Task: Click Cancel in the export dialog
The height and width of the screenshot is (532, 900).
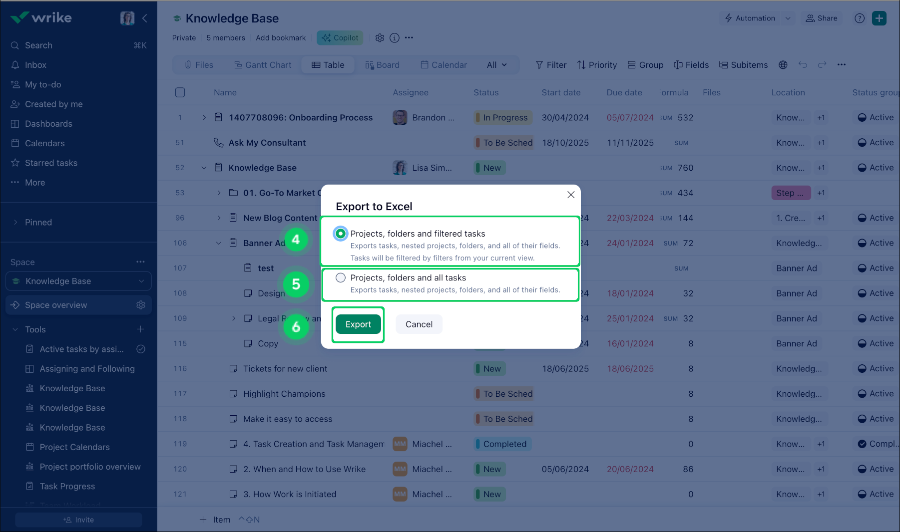Action: [419, 324]
